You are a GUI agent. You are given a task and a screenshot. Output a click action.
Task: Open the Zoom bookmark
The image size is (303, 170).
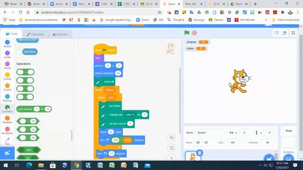coord(143,20)
